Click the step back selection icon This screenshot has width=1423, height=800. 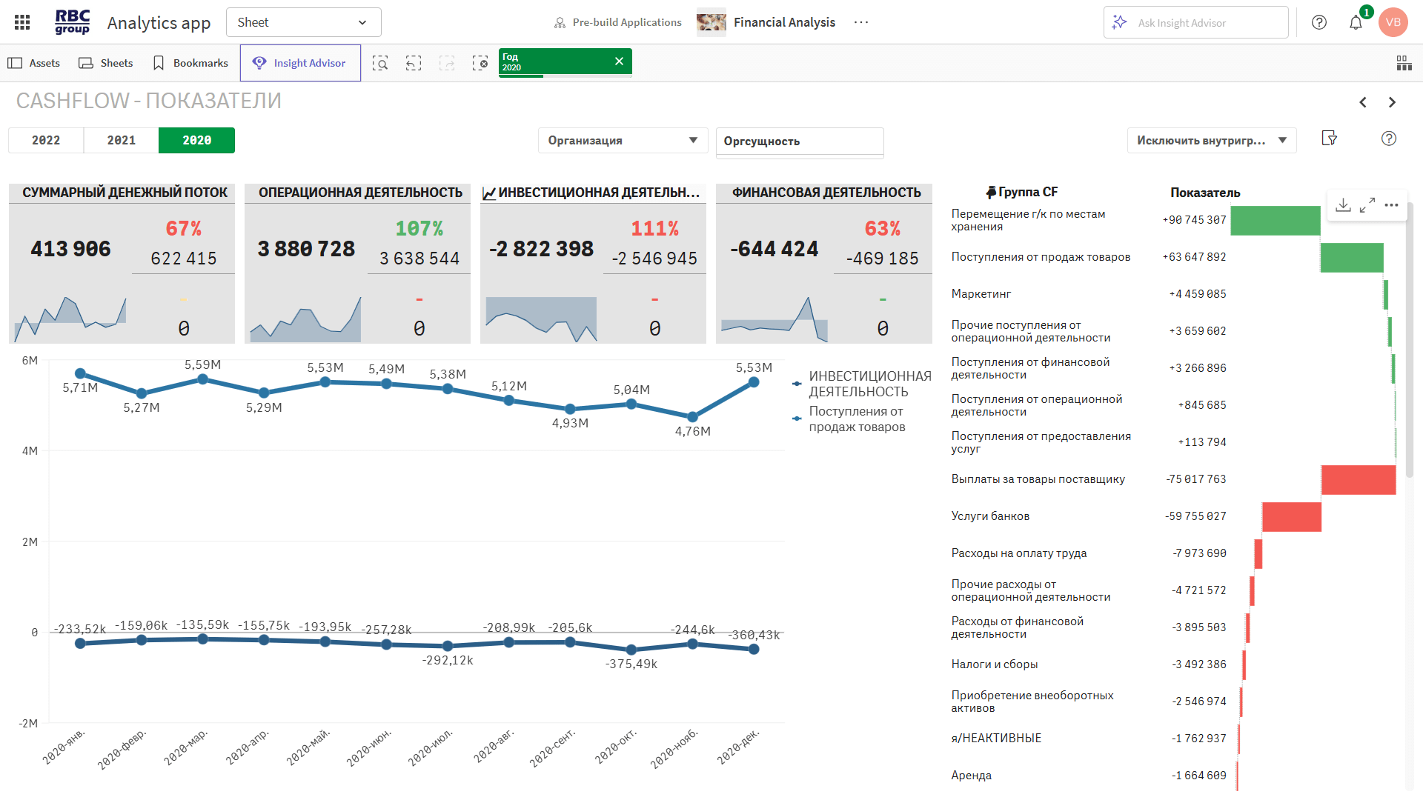[x=414, y=63]
